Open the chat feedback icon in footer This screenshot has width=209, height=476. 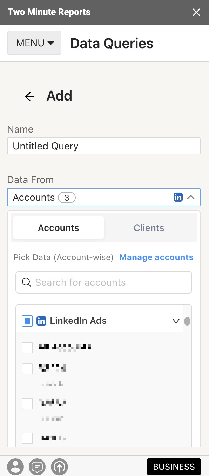[37, 467]
